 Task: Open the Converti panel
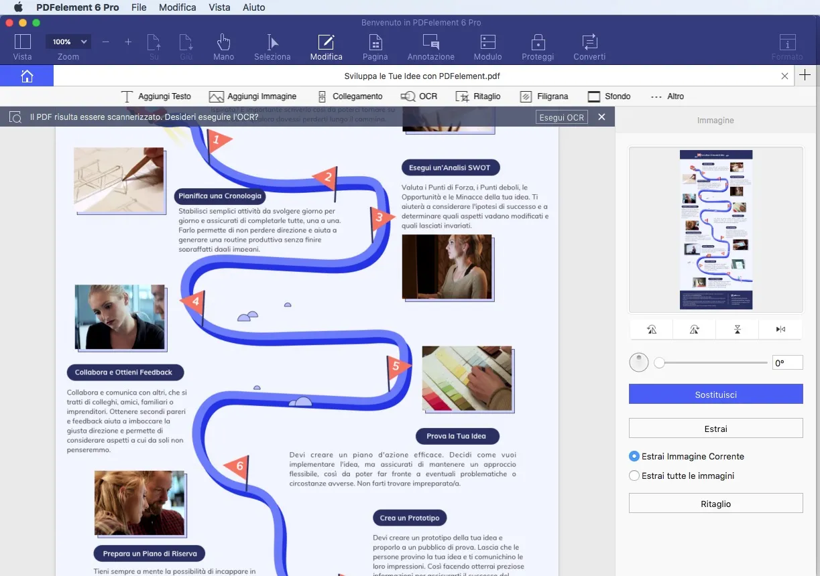pos(589,46)
